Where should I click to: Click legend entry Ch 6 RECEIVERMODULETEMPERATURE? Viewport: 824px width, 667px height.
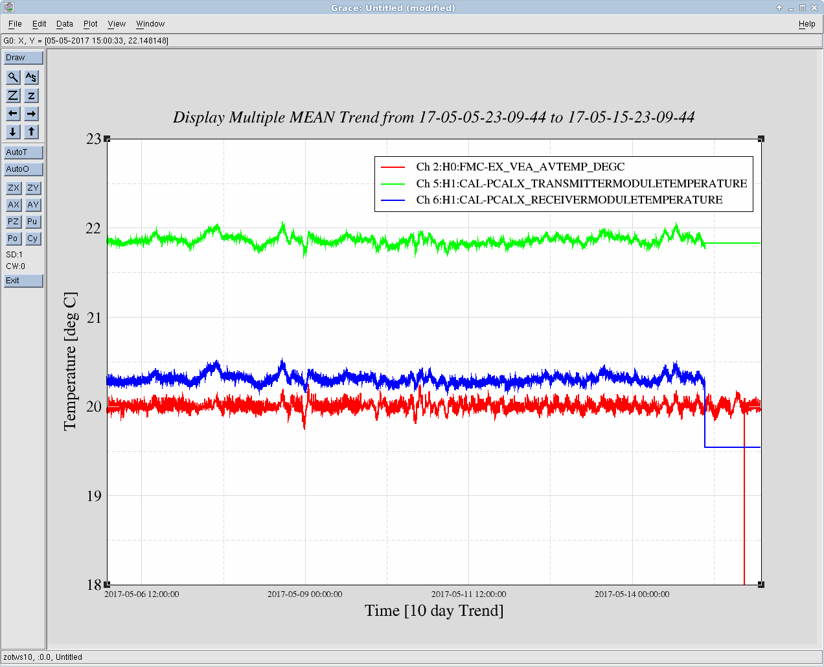coord(569,200)
